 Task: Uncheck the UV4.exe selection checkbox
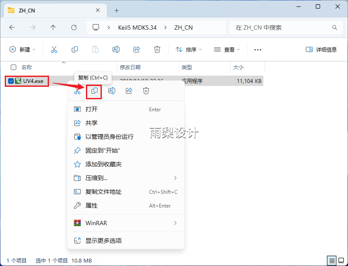11,80
